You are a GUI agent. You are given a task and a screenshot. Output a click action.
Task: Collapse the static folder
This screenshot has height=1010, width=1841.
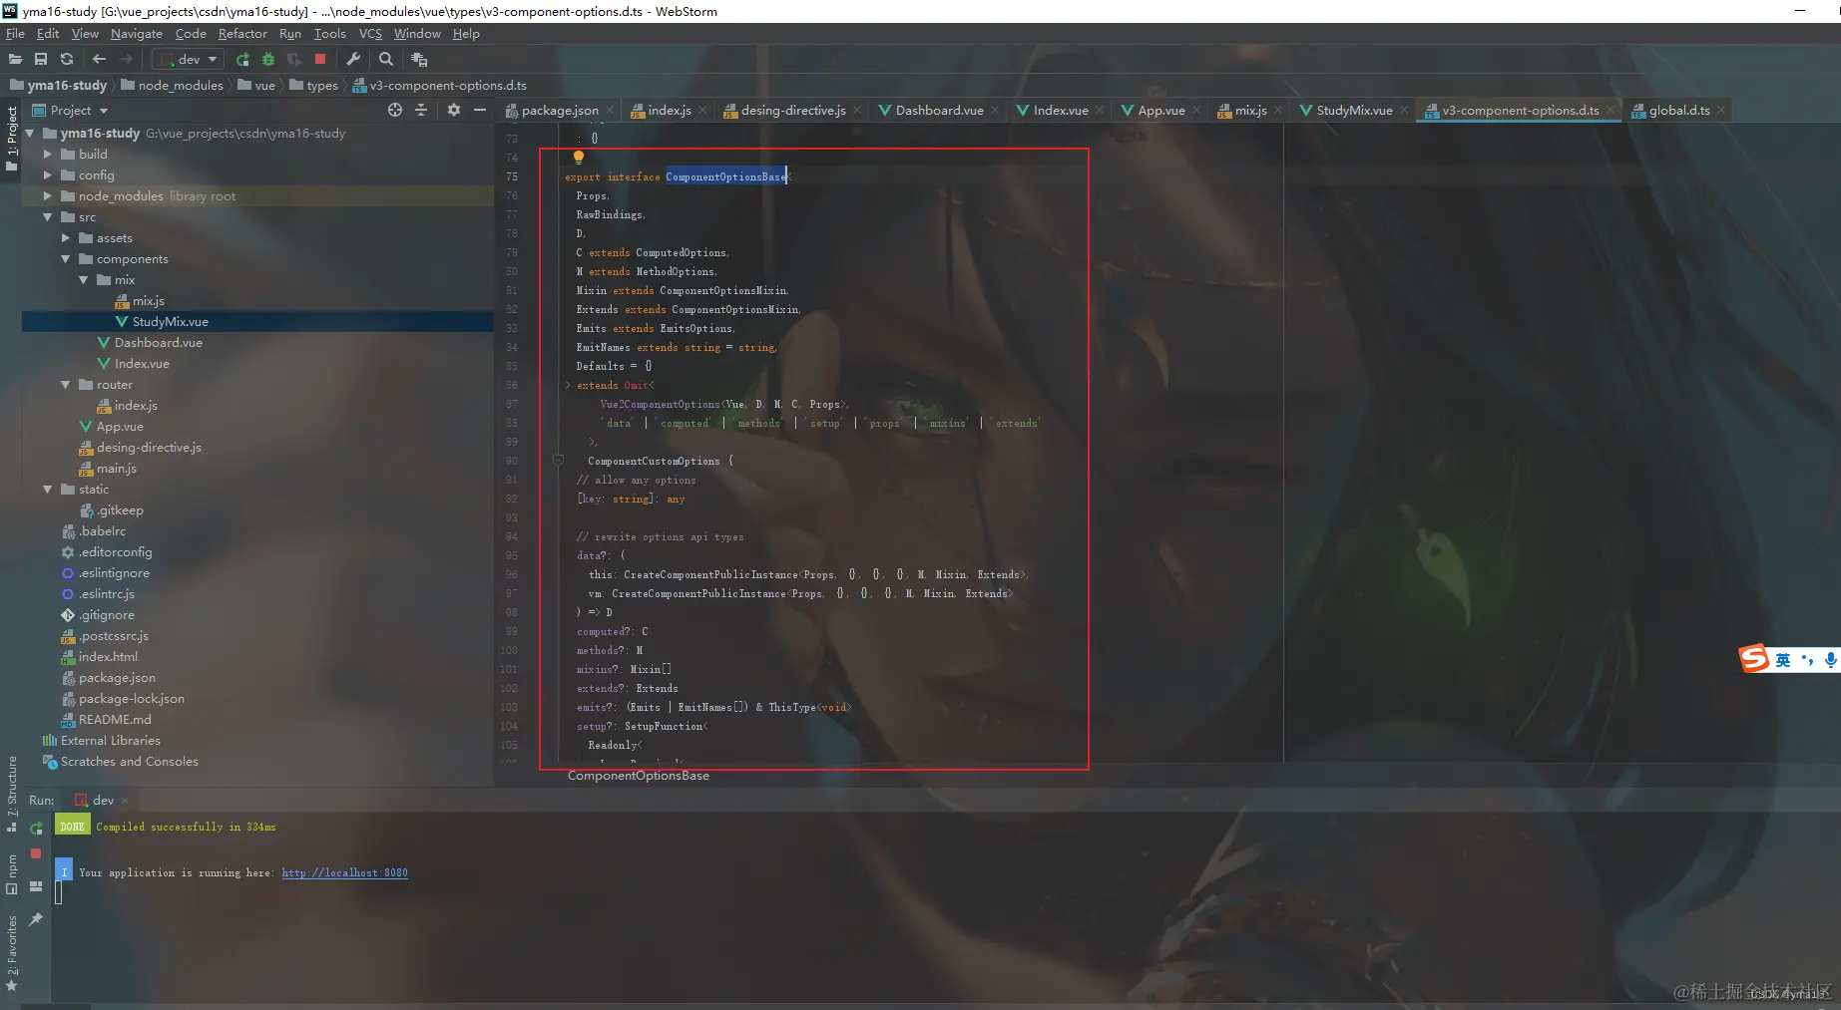pos(47,490)
